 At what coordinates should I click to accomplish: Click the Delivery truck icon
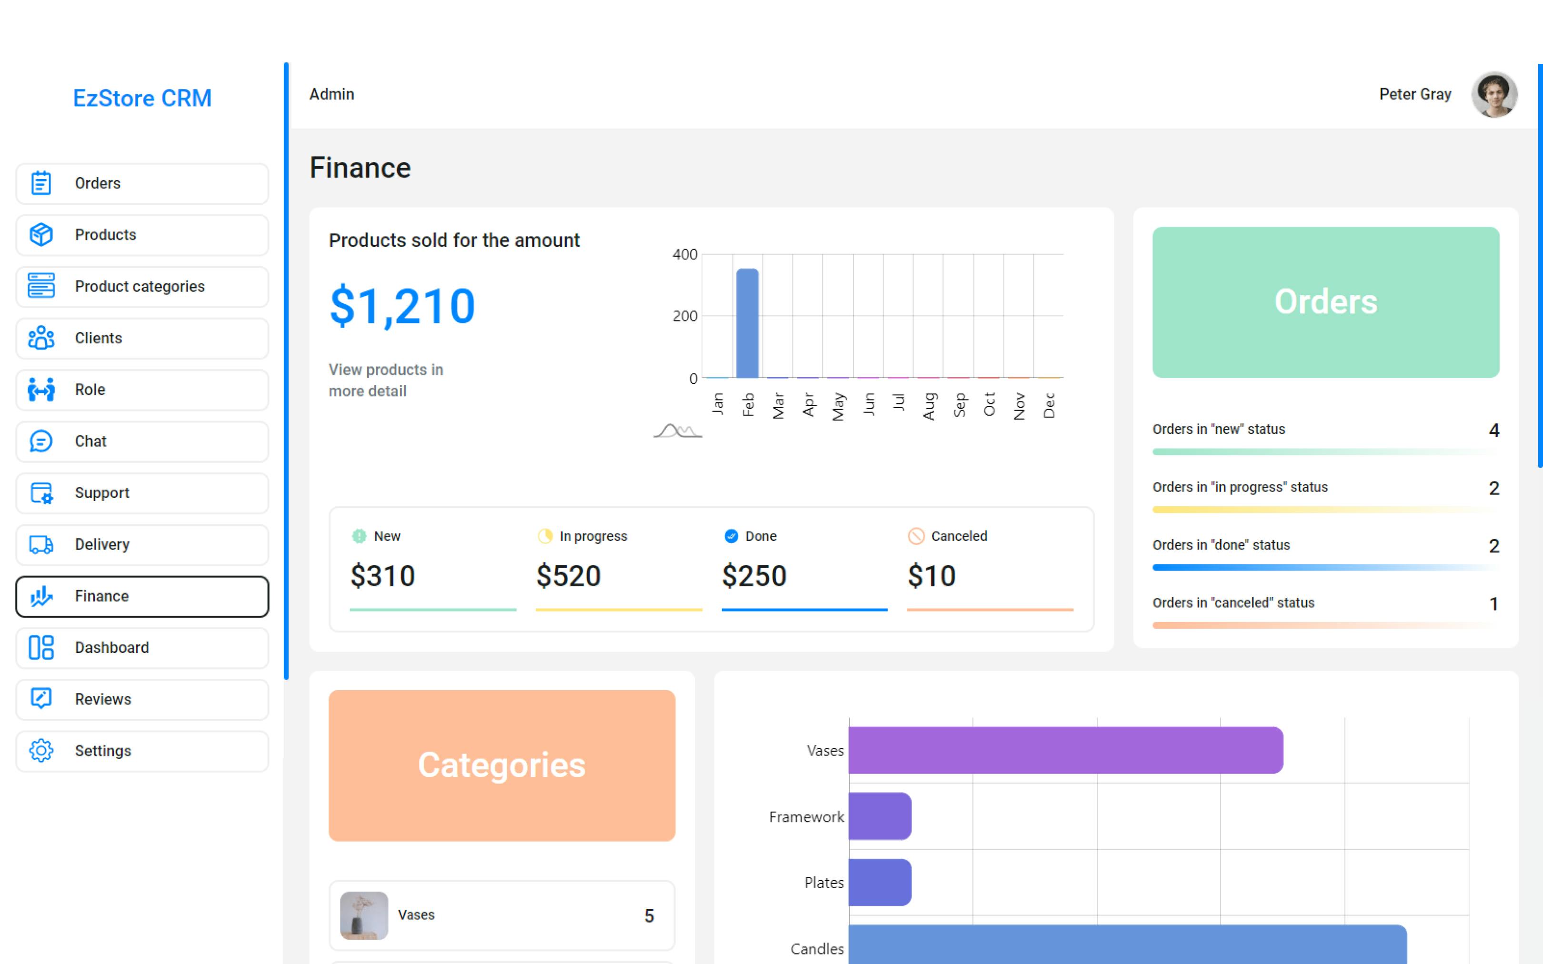41,544
